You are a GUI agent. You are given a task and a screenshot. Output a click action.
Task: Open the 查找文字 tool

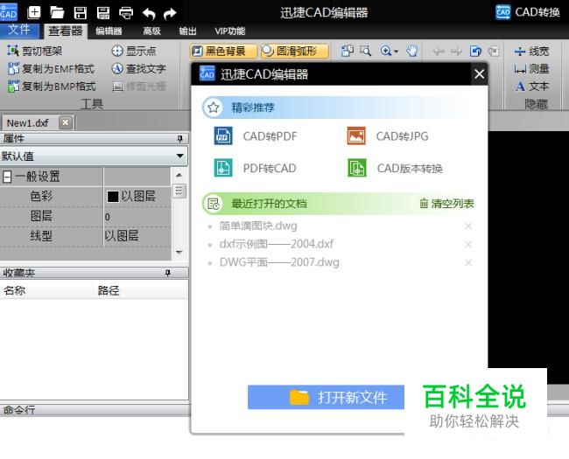pos(138,68)
